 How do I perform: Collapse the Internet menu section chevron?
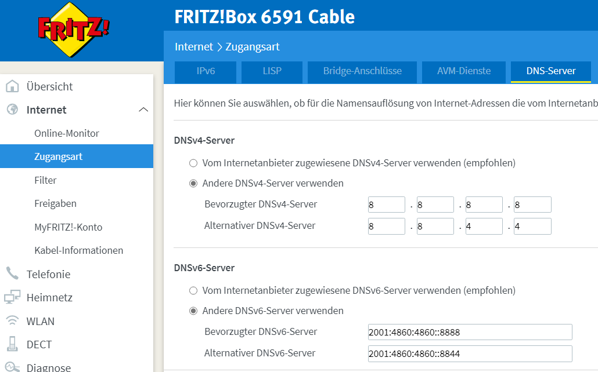143,110
